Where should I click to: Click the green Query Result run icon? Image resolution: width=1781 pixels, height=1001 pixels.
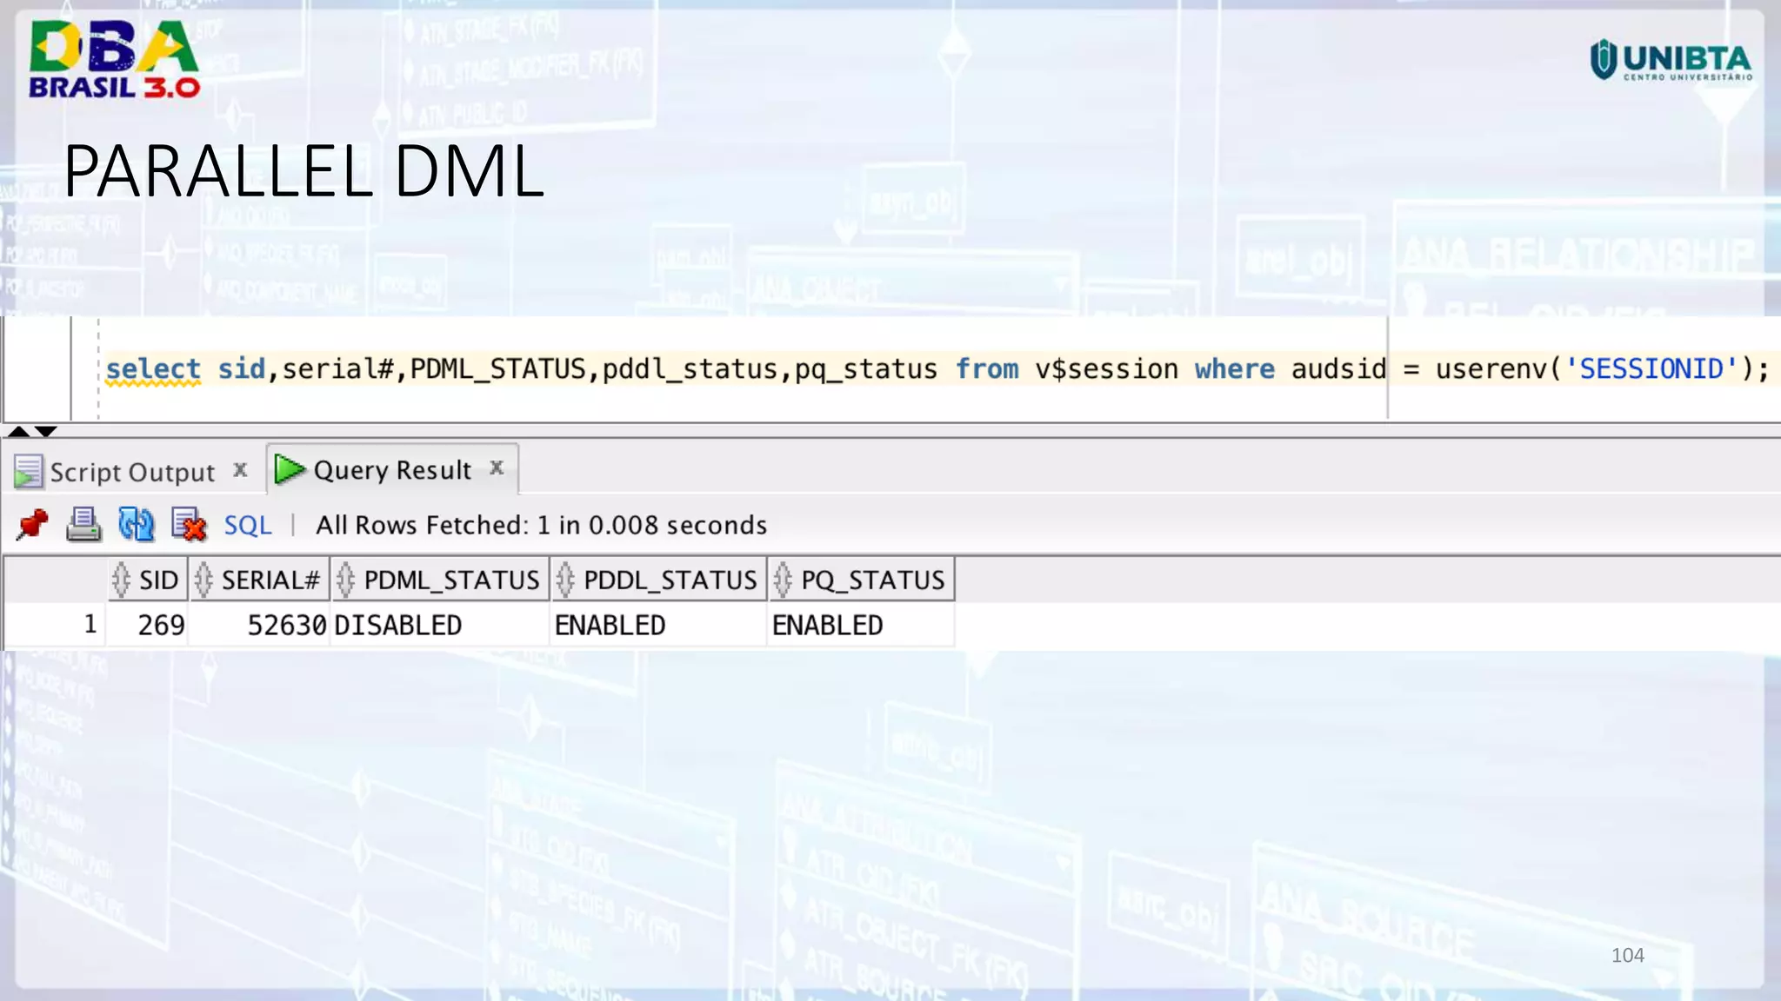coord(289,470)
